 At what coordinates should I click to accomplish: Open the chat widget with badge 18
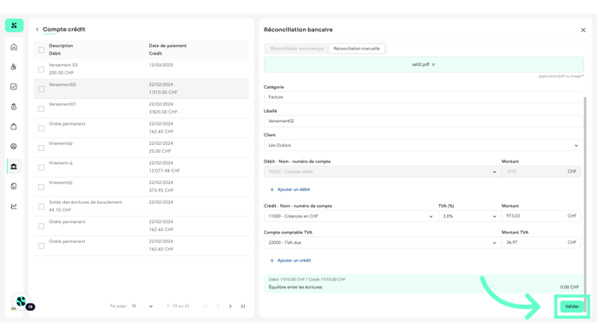click(x=22, y=302)
